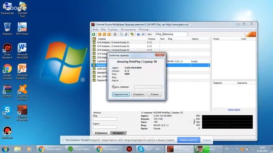Sort by the Игроки column header
This screenshot has height=153, width=273.
click(151, 39)
